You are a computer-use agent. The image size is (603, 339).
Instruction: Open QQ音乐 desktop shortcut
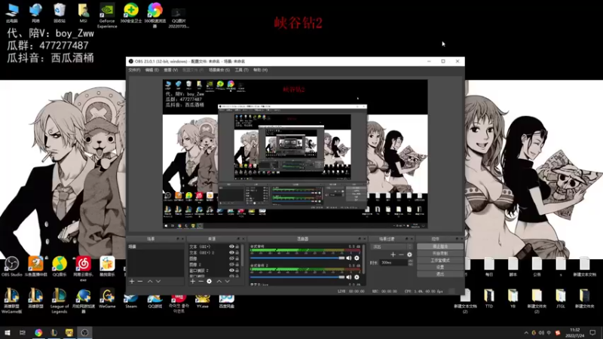(x=60, y=267)
